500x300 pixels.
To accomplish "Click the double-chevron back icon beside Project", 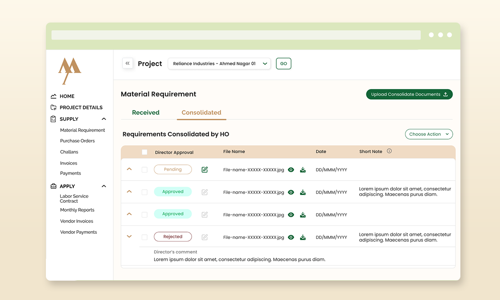I will point(127,64).
